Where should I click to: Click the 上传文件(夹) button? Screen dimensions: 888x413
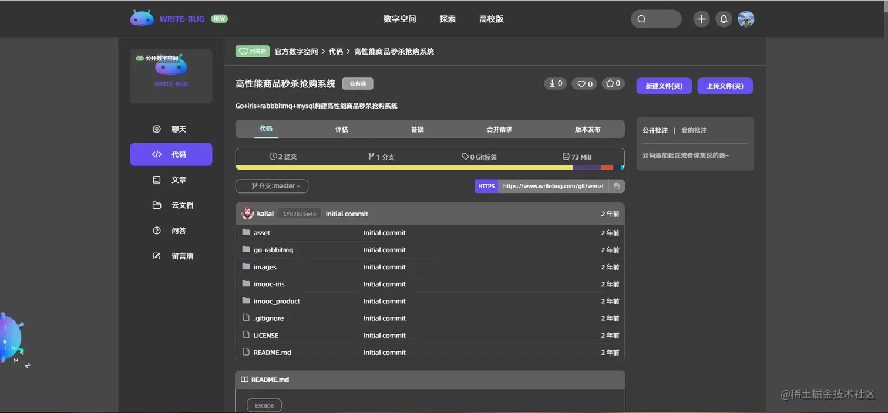pos(725,86)
